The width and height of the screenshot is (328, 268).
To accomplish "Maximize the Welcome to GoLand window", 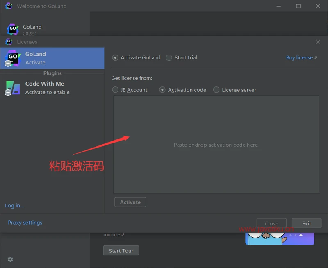I will coord(298,6).
